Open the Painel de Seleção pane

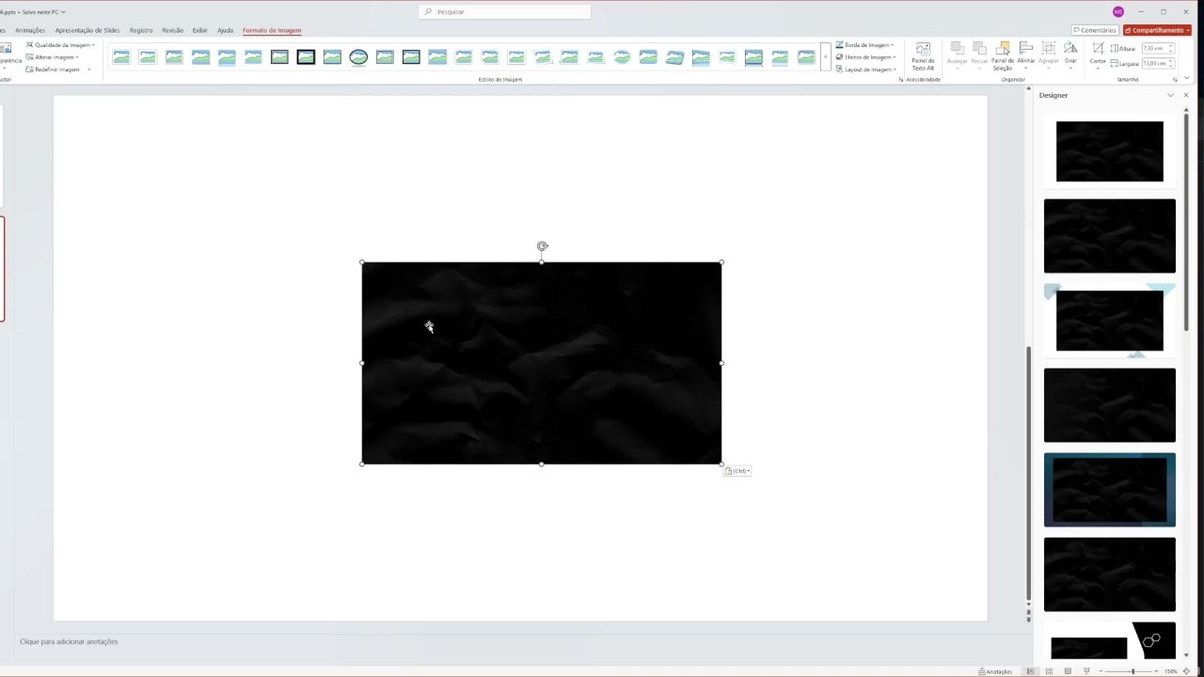click(1003, 56)
